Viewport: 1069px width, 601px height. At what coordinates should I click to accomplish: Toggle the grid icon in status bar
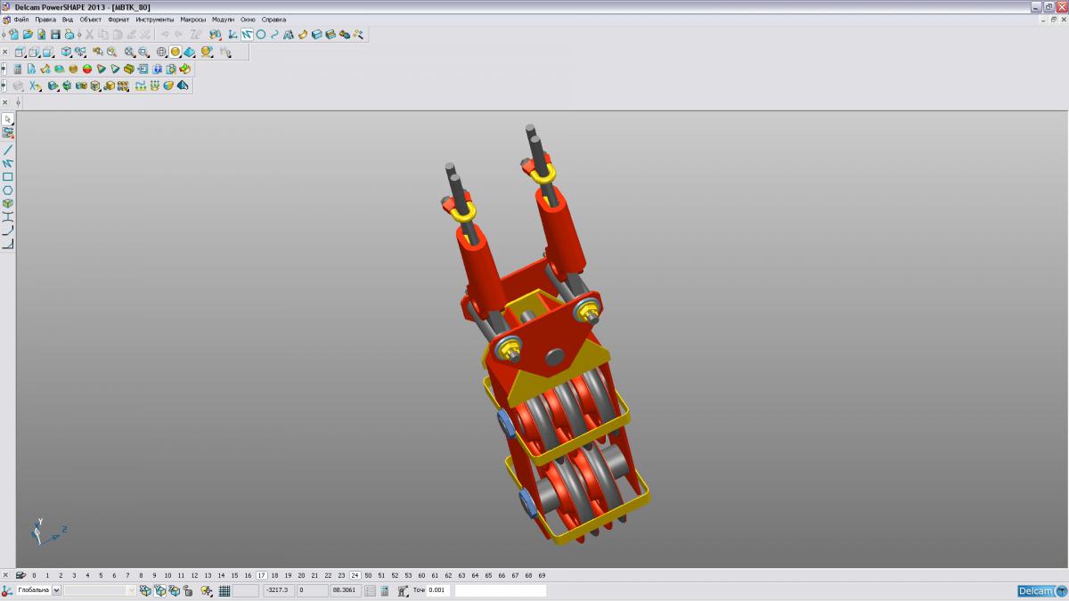pyautogui.click(x=224, y=590)
